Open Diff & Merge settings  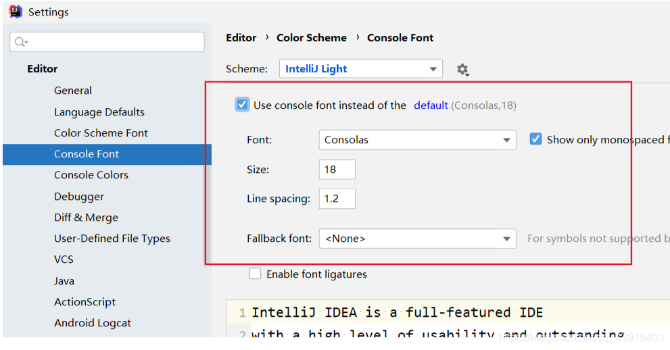pyautogui.click(x=86, y=218)
